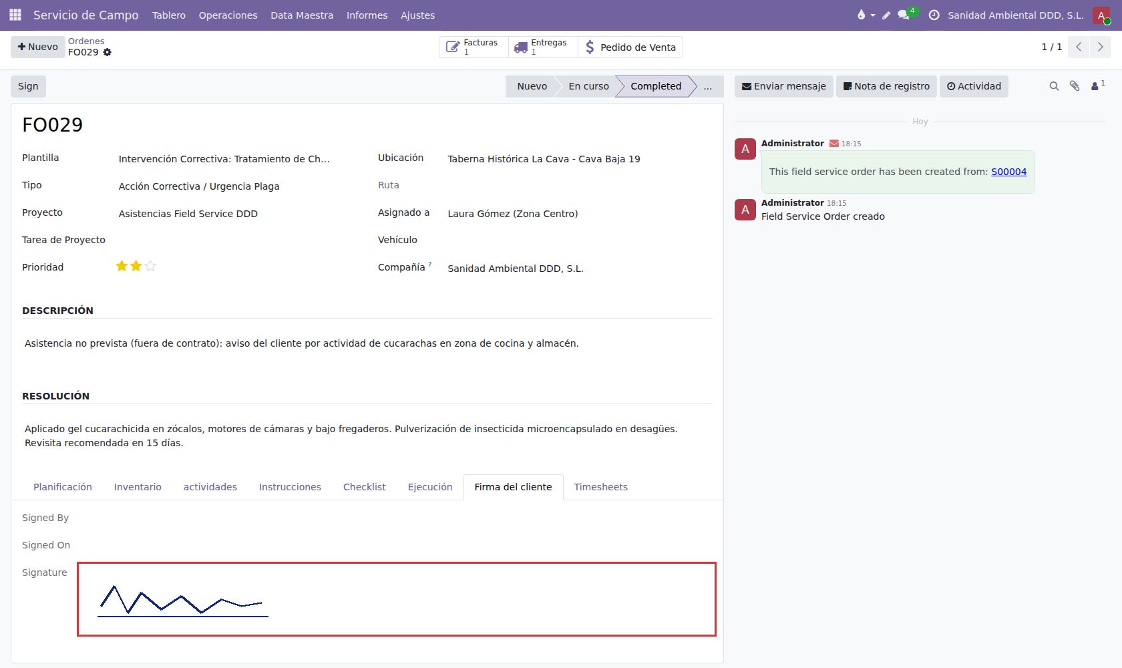Open the Informes menu
1122x668 pixels.
(367, 15)
